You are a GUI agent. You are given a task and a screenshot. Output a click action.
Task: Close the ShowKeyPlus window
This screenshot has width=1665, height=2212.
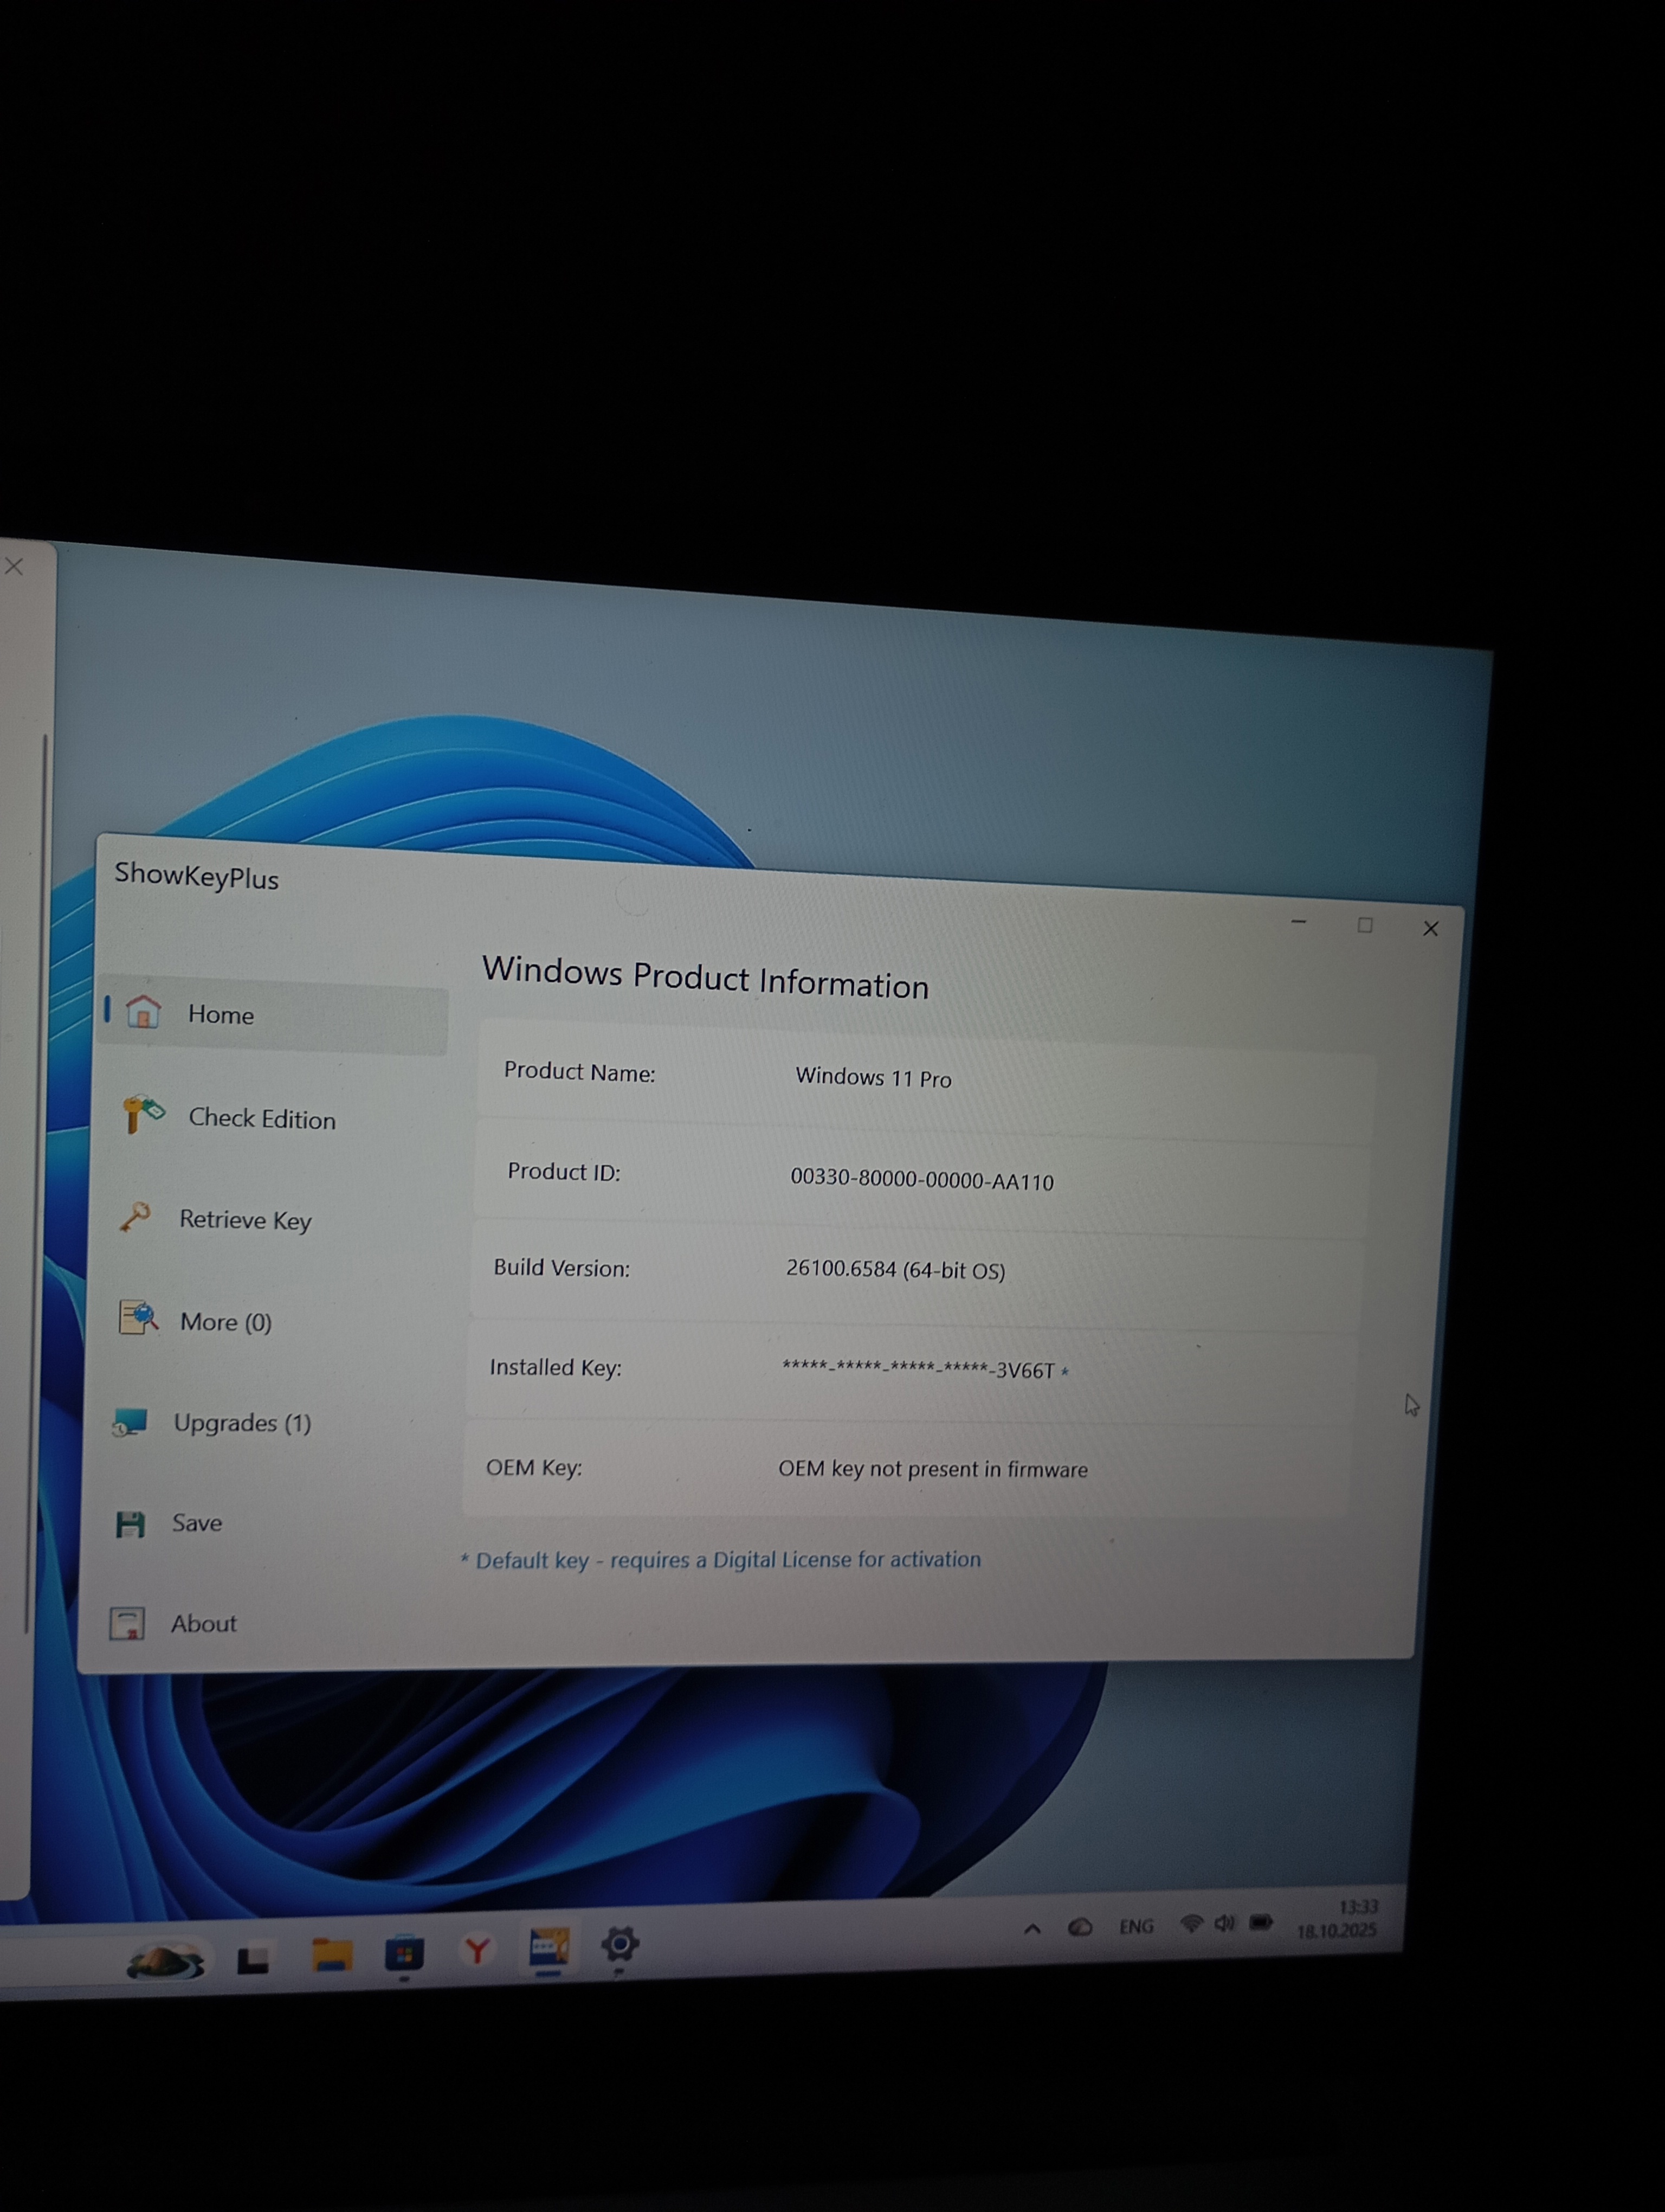[x=1430, y=928]
